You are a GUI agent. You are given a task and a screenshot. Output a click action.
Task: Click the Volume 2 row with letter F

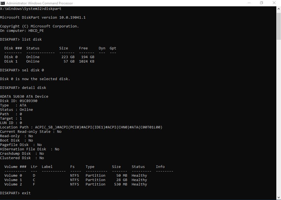coord(75,184)
